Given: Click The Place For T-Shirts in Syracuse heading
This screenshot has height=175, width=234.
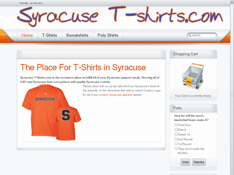Looking at the screenshot, I should [83, 67].
